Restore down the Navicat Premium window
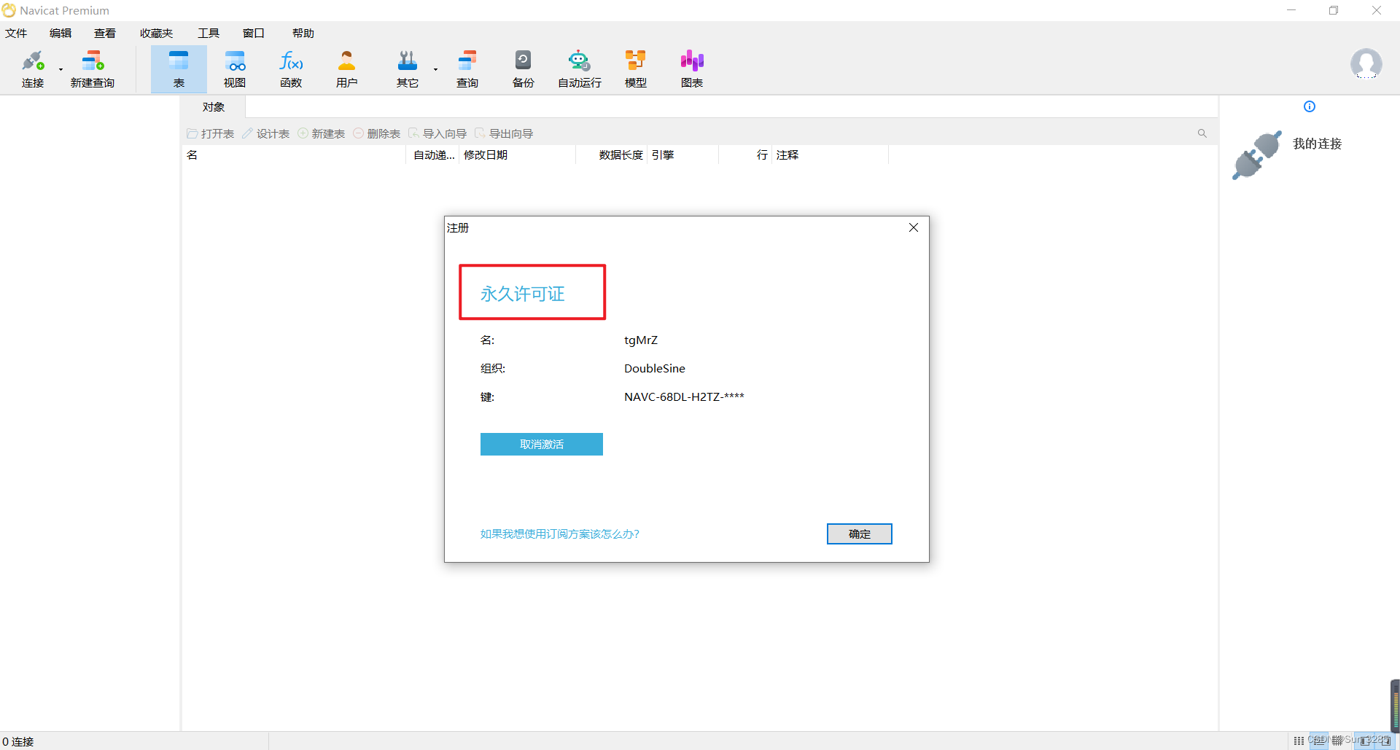The height and width of the screenshot is (750, 1400). tap(1334, 10)
